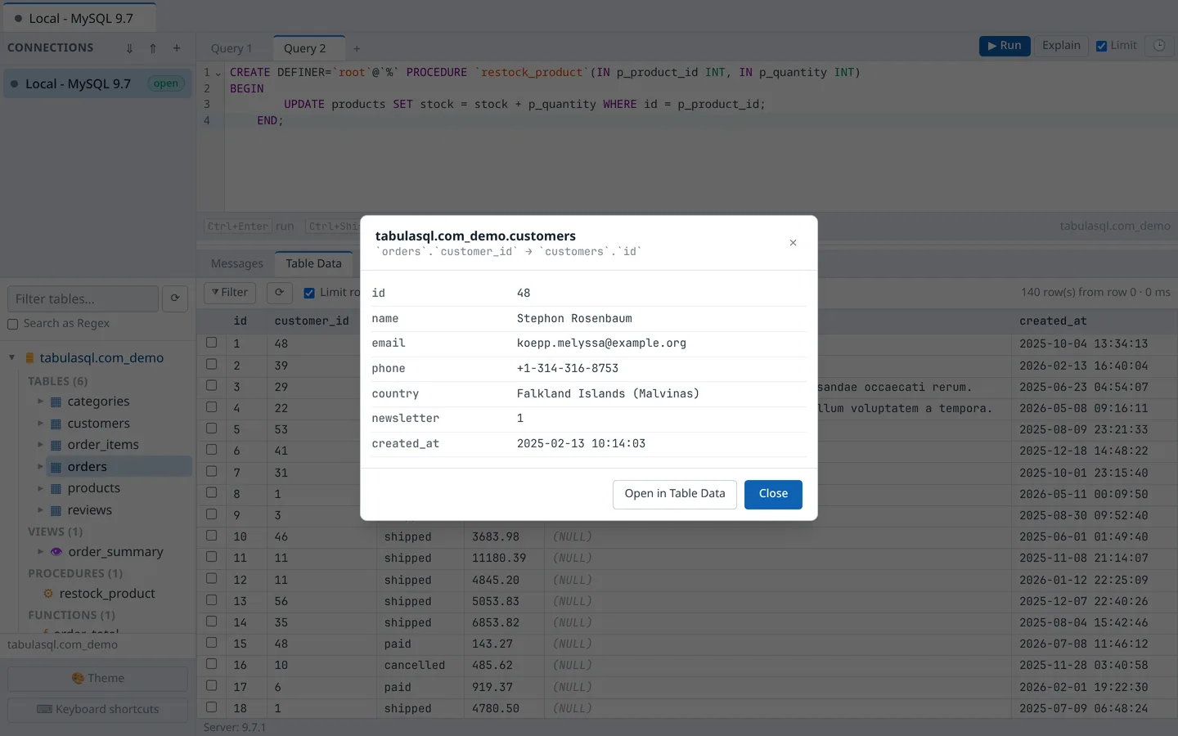This screenshot has width=1178, height=736.
Task: Click the Explain button
Action: coord(1061,46)
